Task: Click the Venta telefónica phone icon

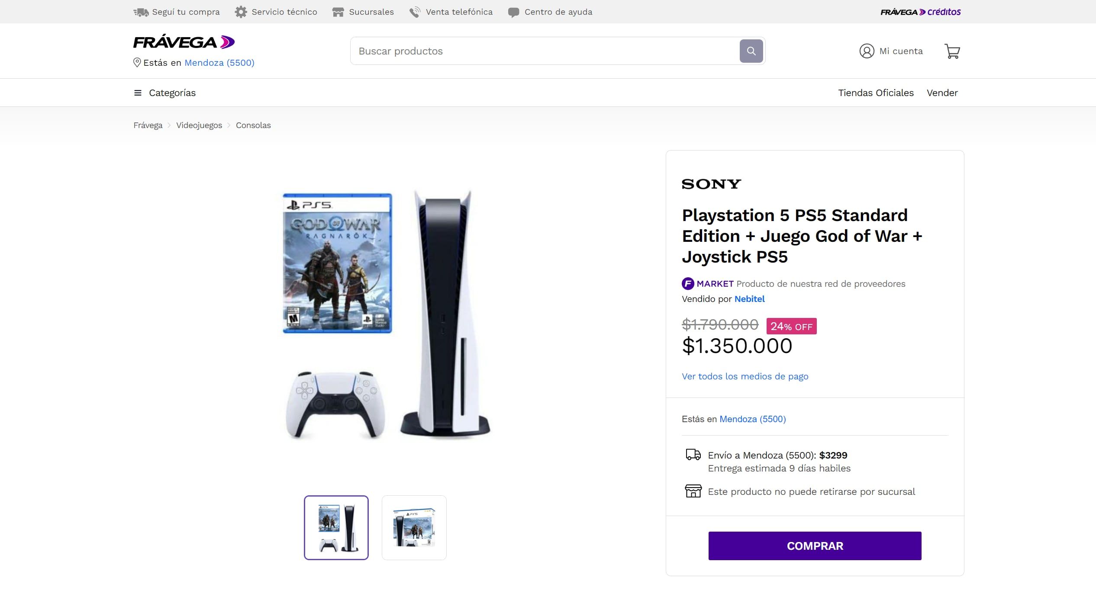Action: point(414,12)
